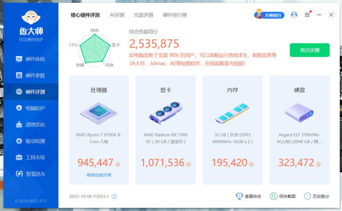Close the 鲁大师 window
The height and width of the screenshot is (211, 342).
point(331,15)
